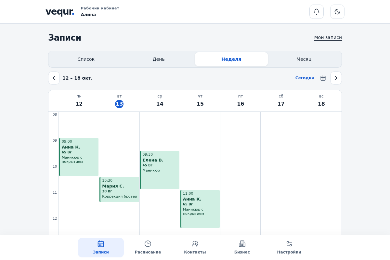Open Анна К. appointment at 09:00
The image size is (390, 260).
(79, 157)
